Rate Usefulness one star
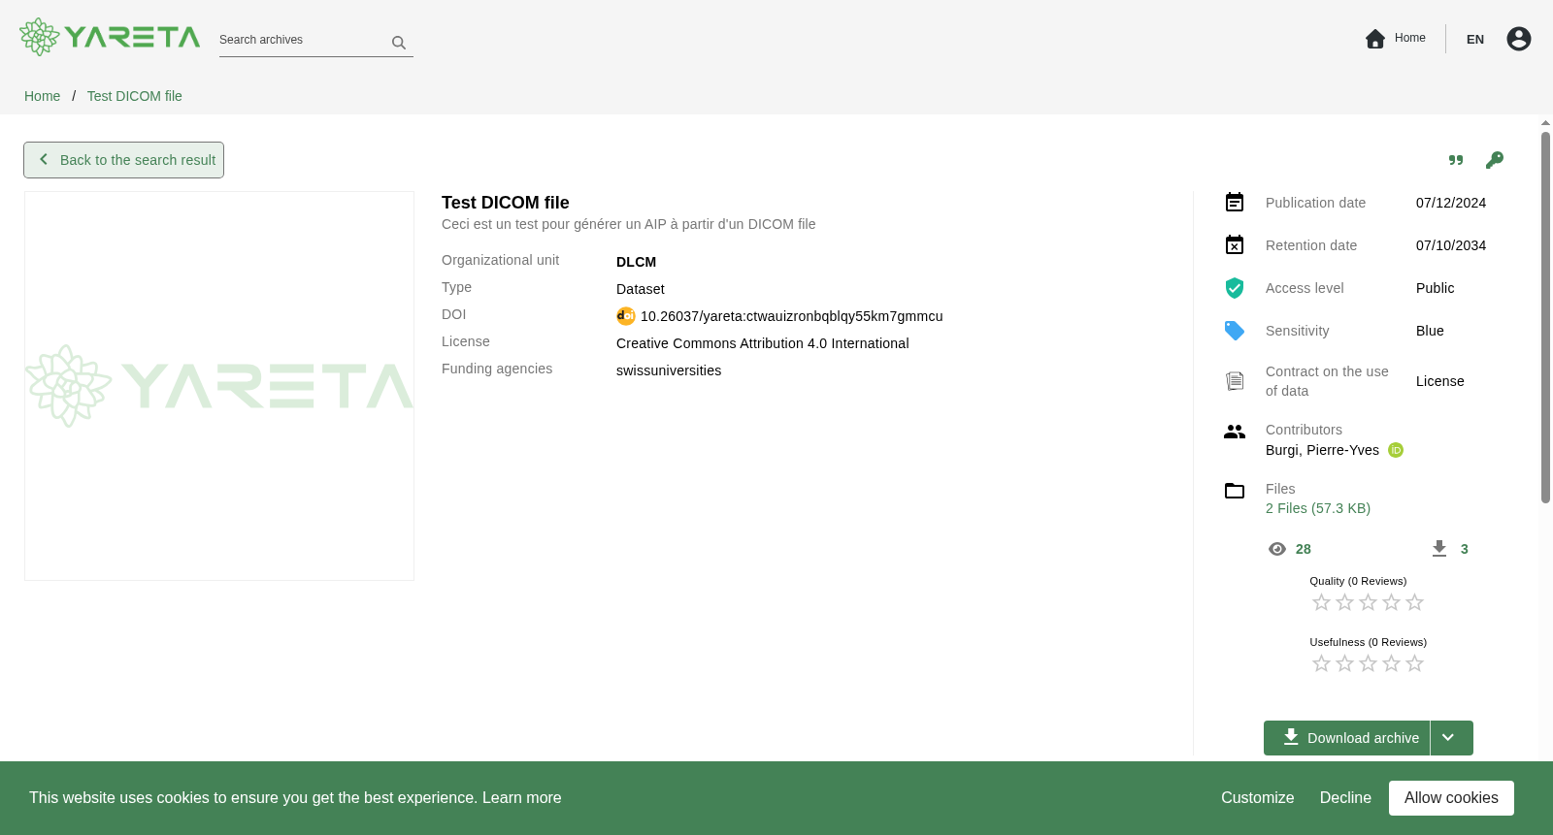 click(x=1321, y=663)
